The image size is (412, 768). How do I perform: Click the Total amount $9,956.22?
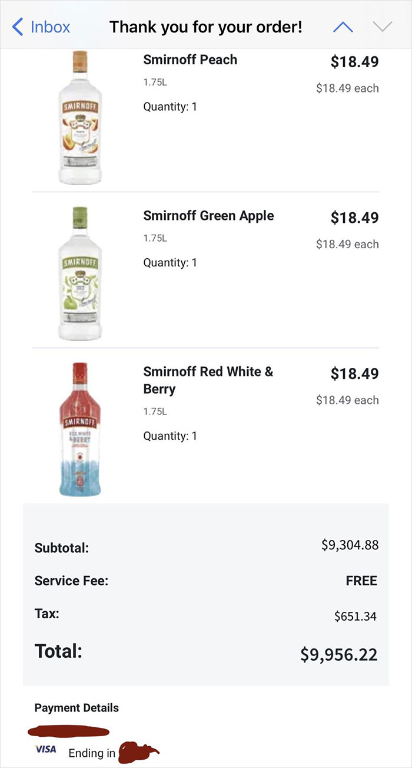[338, 654]
